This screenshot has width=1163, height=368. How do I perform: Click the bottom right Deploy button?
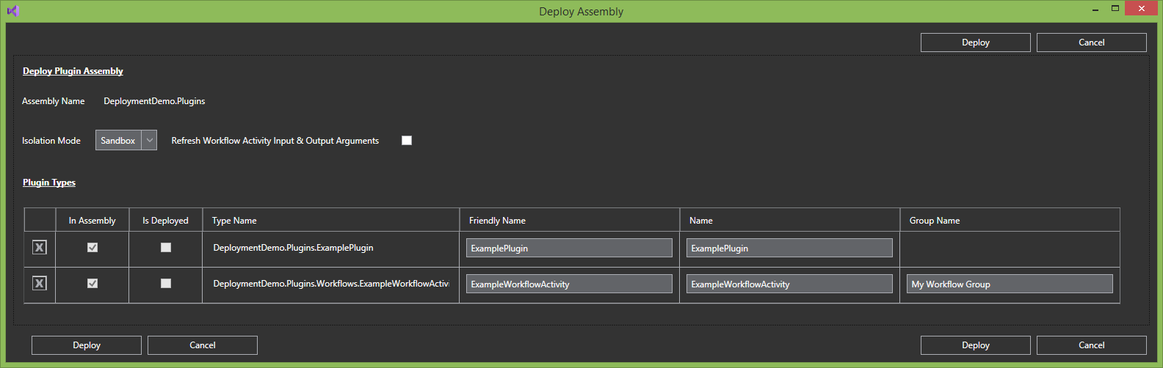click(975, 345)
